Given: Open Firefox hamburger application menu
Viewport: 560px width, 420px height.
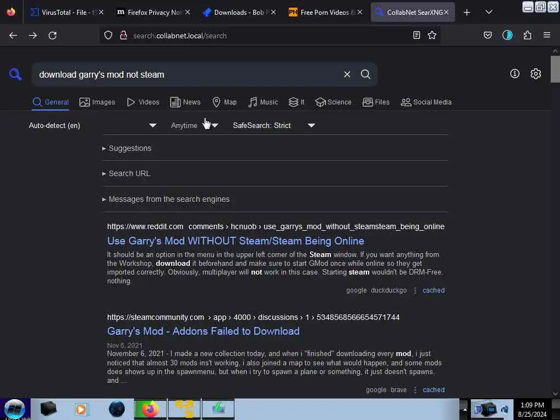Looking at the screenshot, I should coord(547,35).
